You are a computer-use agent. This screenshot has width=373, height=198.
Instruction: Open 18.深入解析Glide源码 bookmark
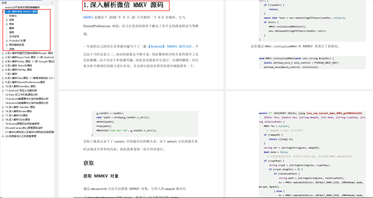coord(17,119)
